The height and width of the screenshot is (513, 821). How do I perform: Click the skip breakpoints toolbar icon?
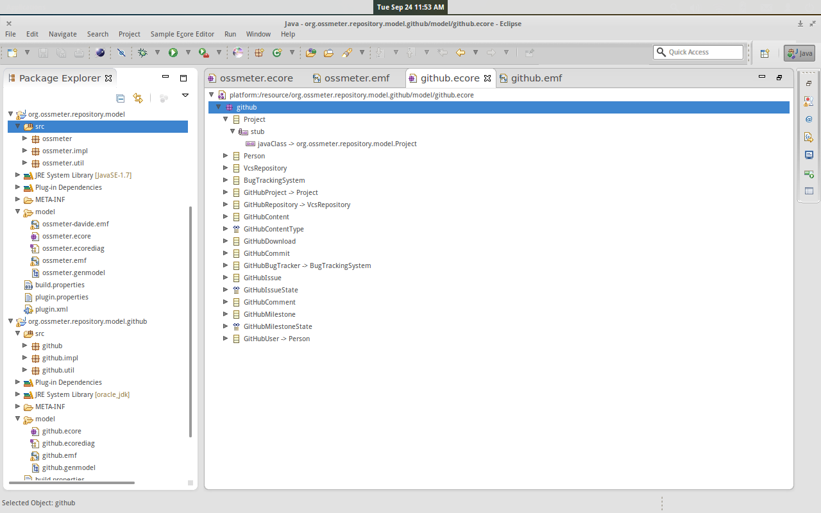121,53
